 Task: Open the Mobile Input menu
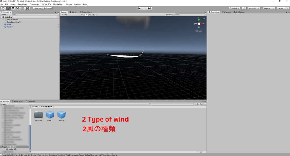pyautogui.click(x=58, y=4)
